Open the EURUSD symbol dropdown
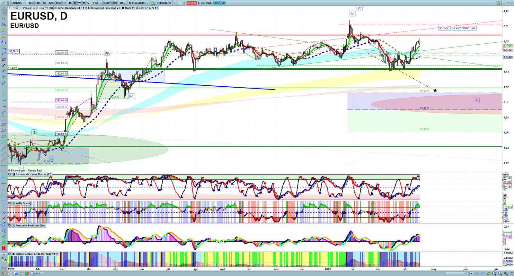This screenshot has height=276, width=514. (x=18, y=3)
